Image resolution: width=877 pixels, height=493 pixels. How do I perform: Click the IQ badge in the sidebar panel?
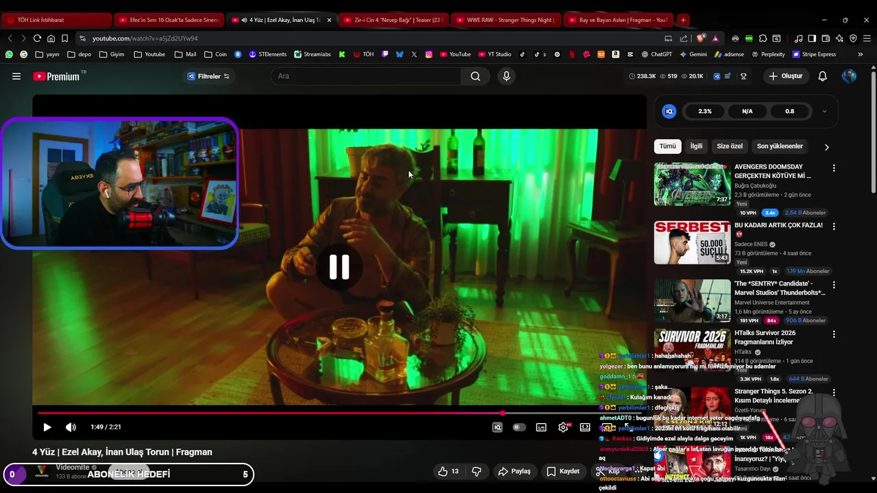(669, 111)
